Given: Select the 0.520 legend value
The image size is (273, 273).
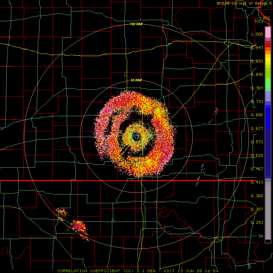Looking at the screenshot, I should click(257, 155).
